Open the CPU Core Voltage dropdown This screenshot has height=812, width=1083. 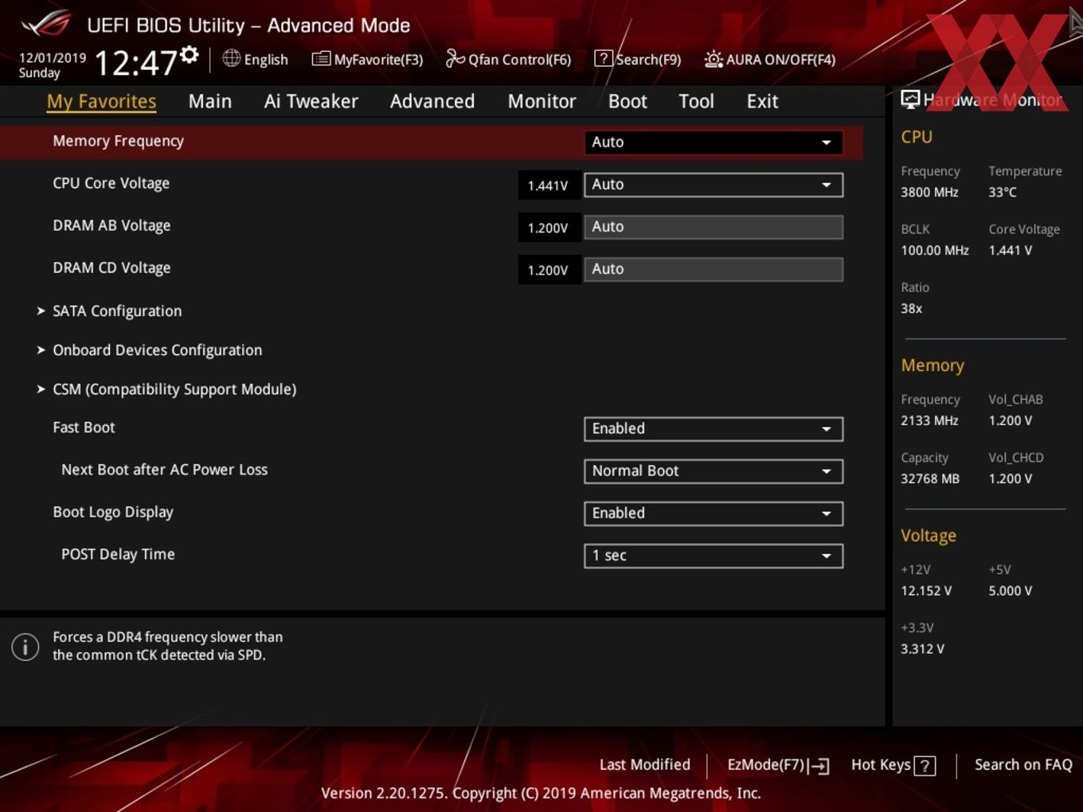(713, 185)
